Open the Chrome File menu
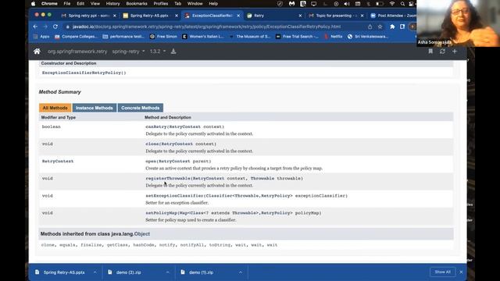Screen dimensions: 500x281 67,4
